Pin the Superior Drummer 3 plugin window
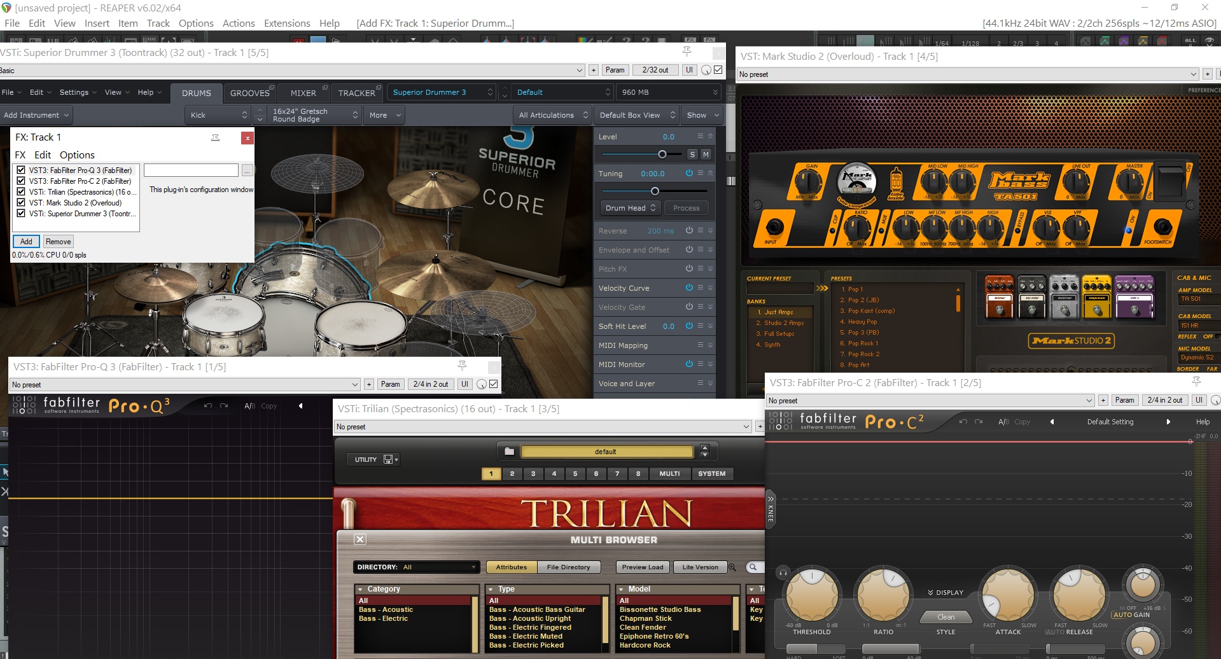The image size is (1221, 659). [687, 51]
